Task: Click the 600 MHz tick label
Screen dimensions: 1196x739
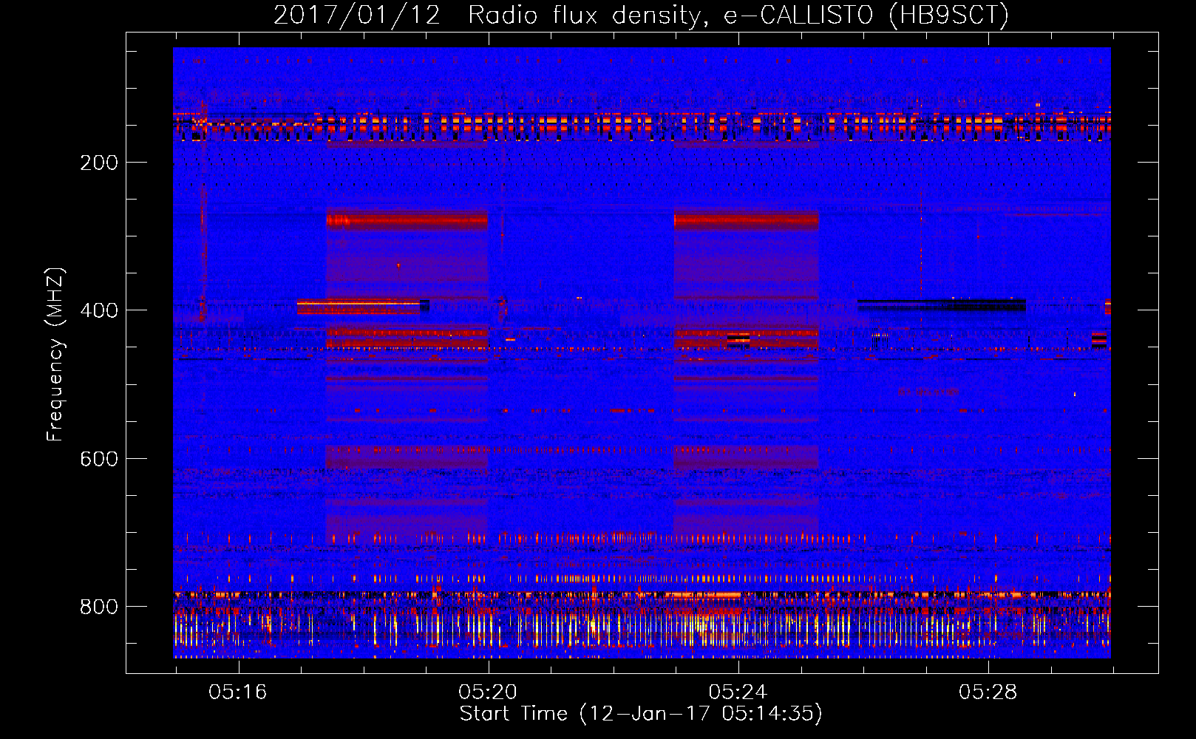Action: click(99, 459)
